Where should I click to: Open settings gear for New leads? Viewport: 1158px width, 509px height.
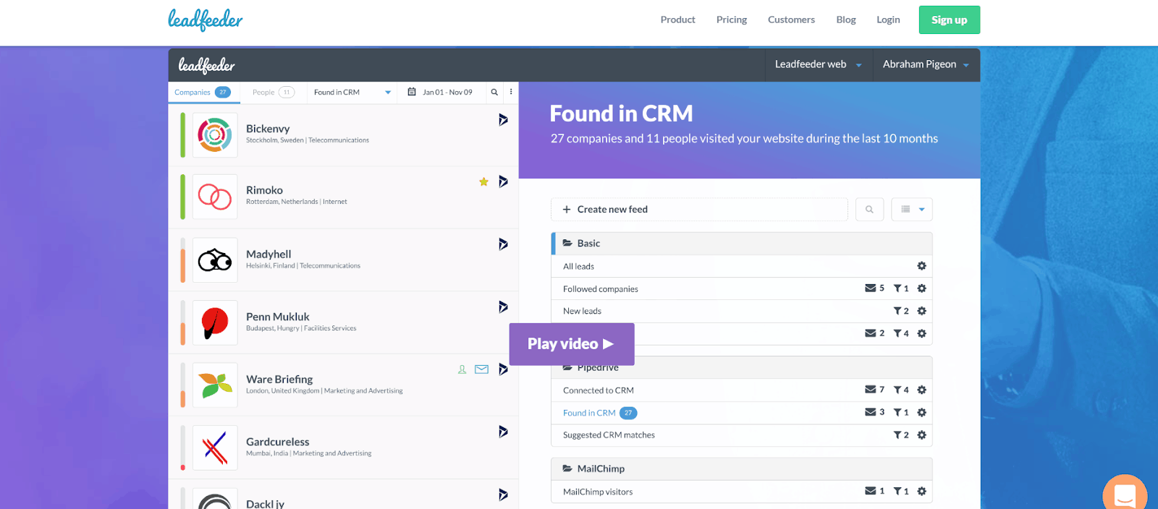tap(921, 311)
